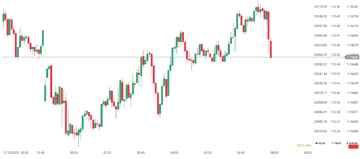Image resolution: width=360 pixels, height=159 pixels.
Task: Click the 1.16540 bottom EURUSD price label
Action: [352, 131]
